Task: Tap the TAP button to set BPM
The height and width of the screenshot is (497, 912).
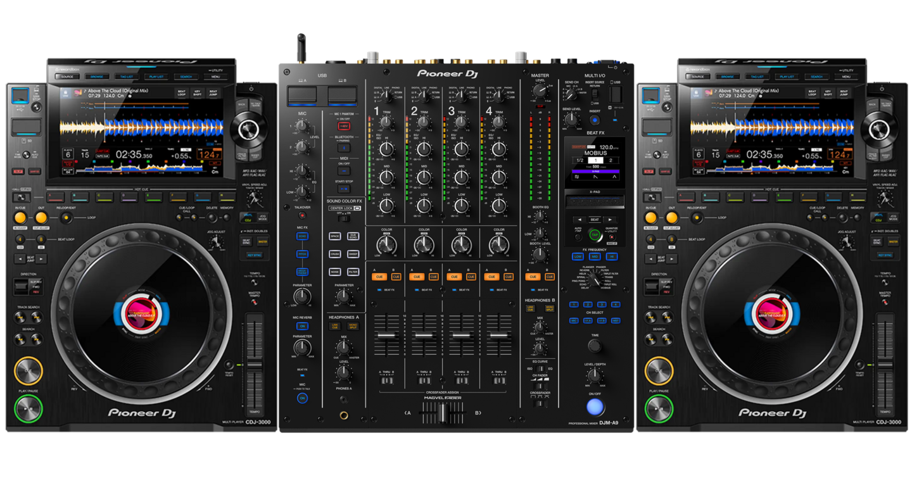Action: point(595,235)
